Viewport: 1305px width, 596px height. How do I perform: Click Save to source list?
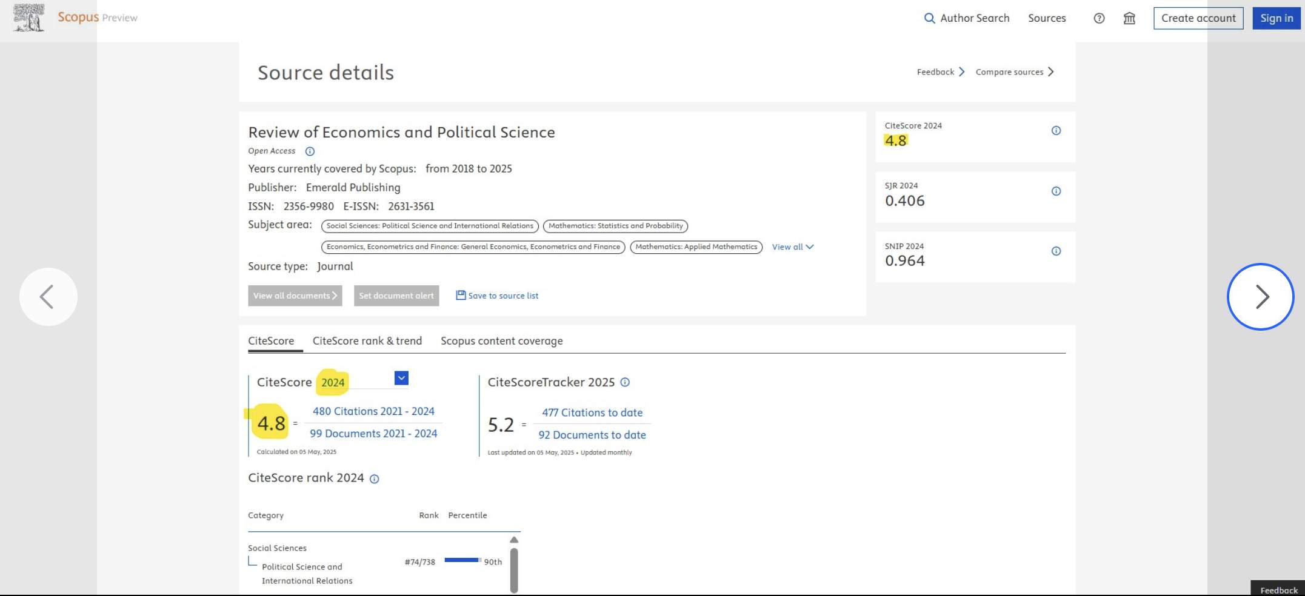(497, 296)
